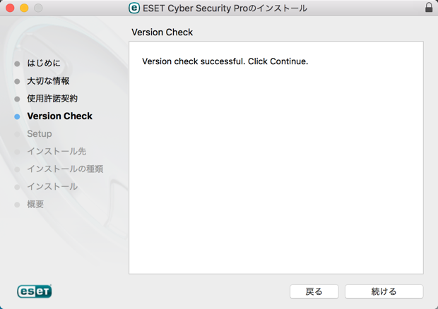Click the 戻る back button
The image size is (438, 309).
(314, 291)
